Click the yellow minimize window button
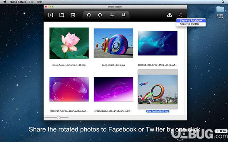Screen dimensions: 228x142 [50, 7]
